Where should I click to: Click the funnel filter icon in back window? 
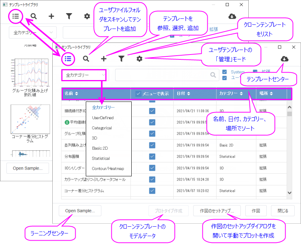pyautogui.click(x=69, y=16)
